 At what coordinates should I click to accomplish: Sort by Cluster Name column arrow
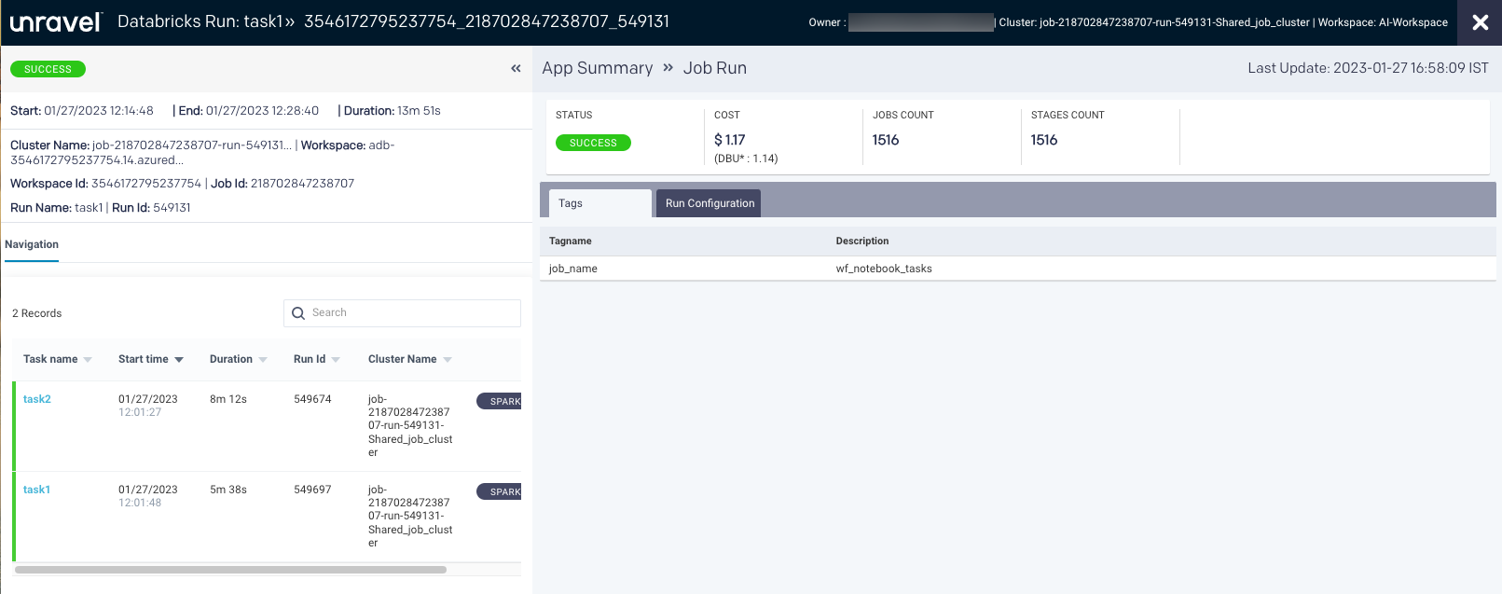click(448, 360)
